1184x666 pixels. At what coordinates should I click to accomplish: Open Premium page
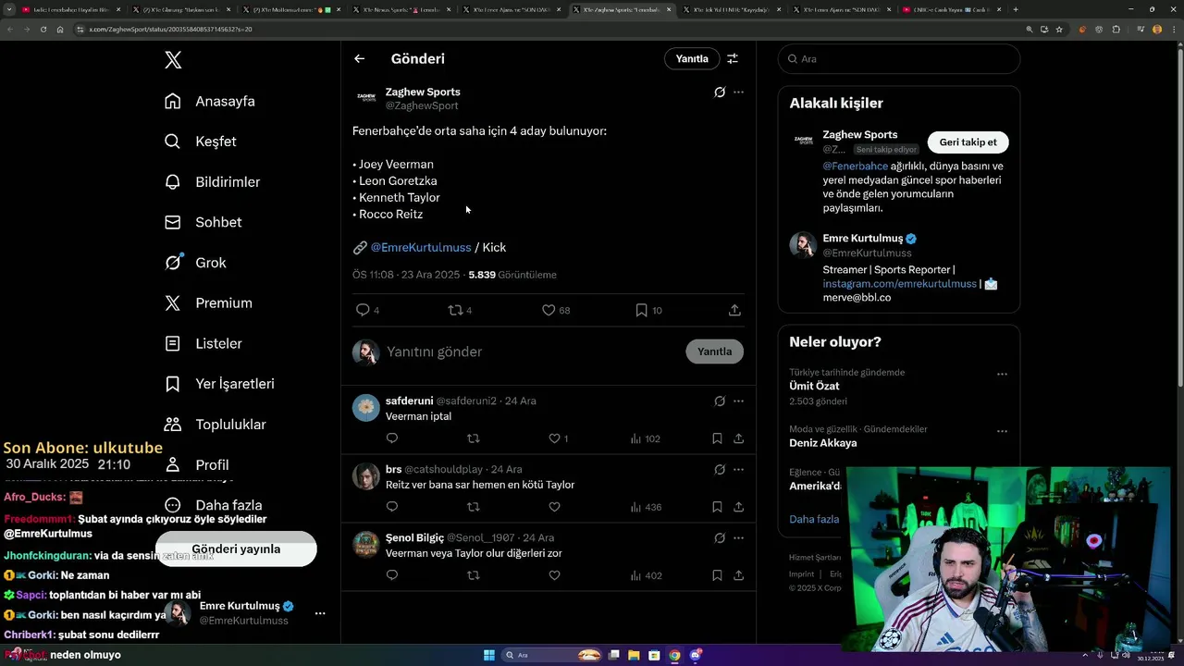[208, 303]
